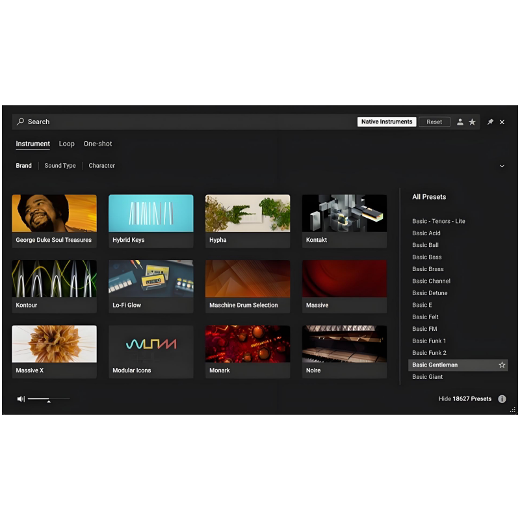The image size is (520, 520).
Task: Open the Modular Icons product tile
Action: point(151,352)
